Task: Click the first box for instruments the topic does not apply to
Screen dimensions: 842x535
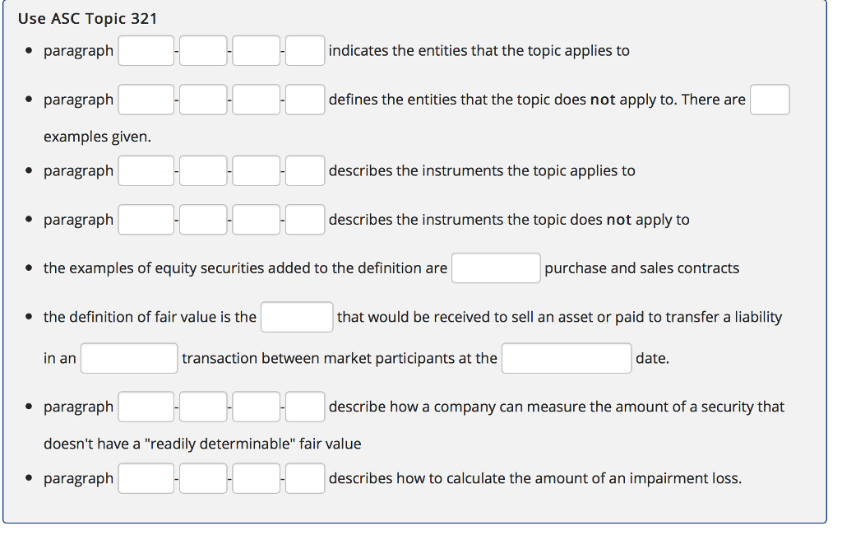Action: click(x=146, y=219)
